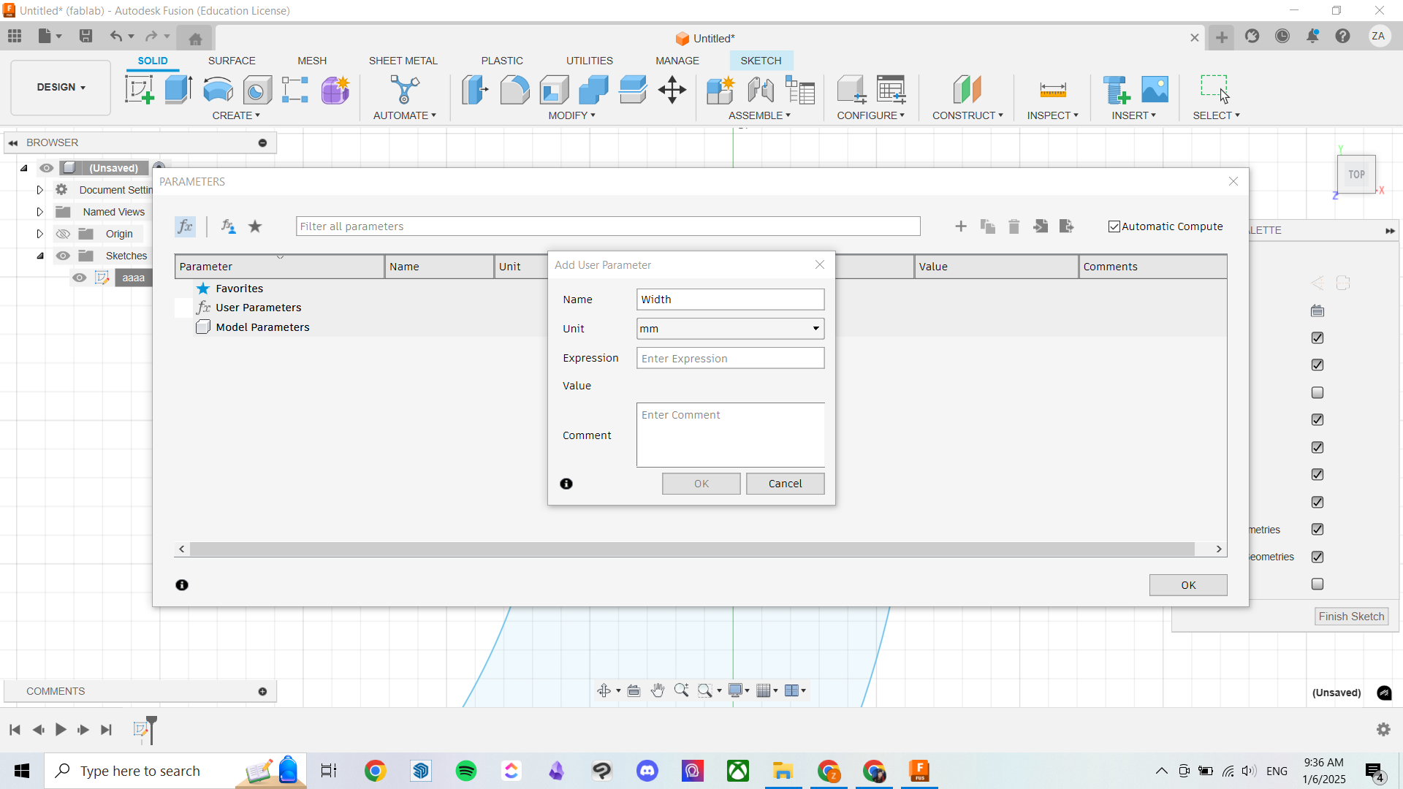The height and width of the screenshot is (789, 1403).
Task: Toggle the geometries checkbox in sketch palette
Action: 1318,557
